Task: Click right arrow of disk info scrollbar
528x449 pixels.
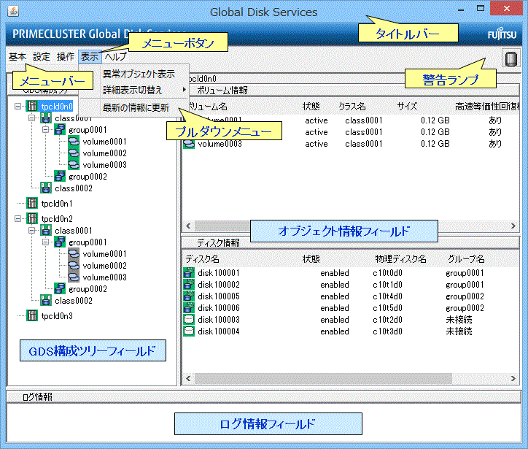Action: pyautogui.click(x=513, y=378)
